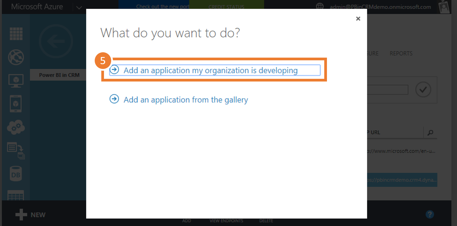Image resolution: width=457 pixels, height=226 pixels.
Task: Select Power BI in CRM directory item
Action: pos(58,75)
